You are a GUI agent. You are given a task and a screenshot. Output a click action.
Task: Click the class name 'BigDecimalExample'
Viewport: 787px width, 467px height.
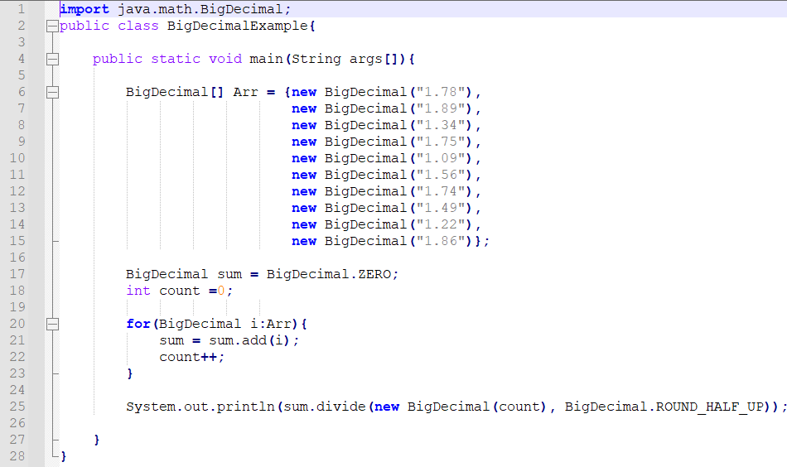coord(238,26)
